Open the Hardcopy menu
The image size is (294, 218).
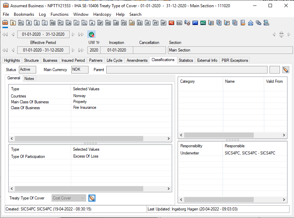[x=102, y=14]
